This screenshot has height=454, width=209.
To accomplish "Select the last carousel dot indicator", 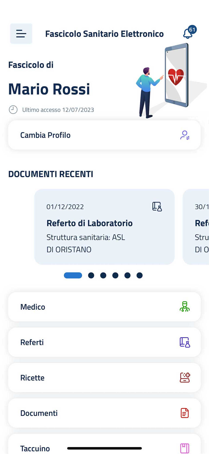I will coord(140,275).
